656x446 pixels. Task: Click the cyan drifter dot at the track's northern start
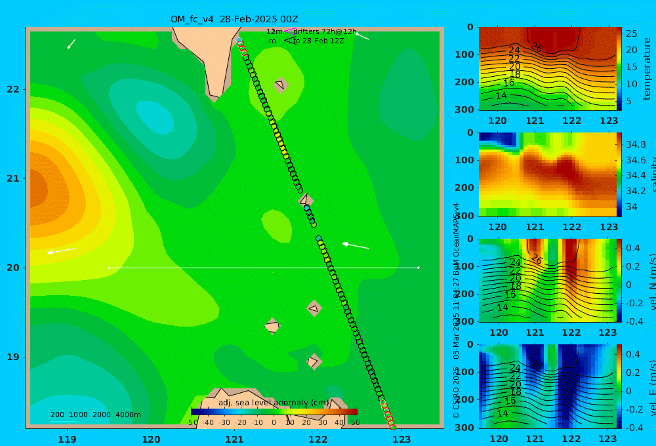pos(239,40)
